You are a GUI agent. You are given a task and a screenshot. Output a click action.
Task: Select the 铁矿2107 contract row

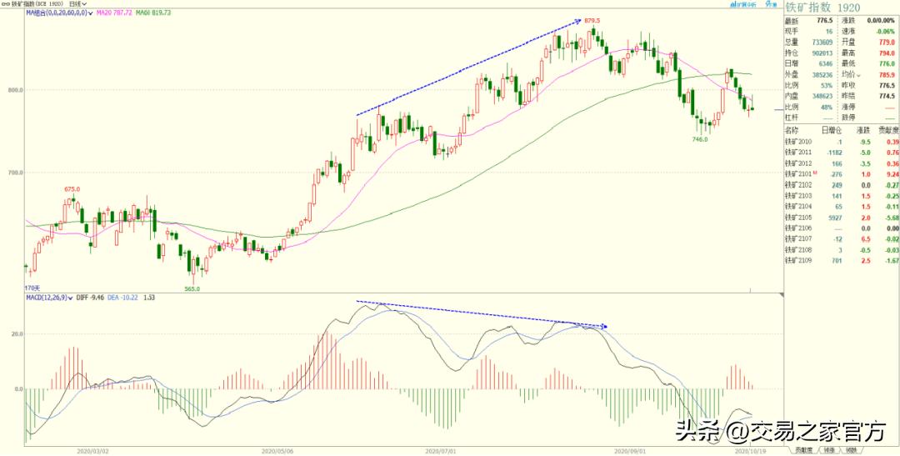point(842,238)
